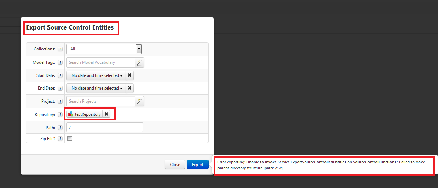Click the Model Tags magic wand picker
The image size is (438, 188).
(139, 62)
